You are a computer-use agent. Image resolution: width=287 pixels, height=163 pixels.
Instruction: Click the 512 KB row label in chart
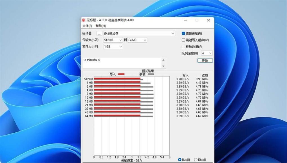pyautogui.click(x=88, y=79)
